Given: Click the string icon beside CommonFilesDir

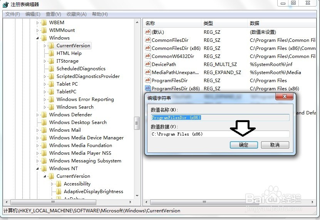Looking at the screenshot, I should point(147,40).
